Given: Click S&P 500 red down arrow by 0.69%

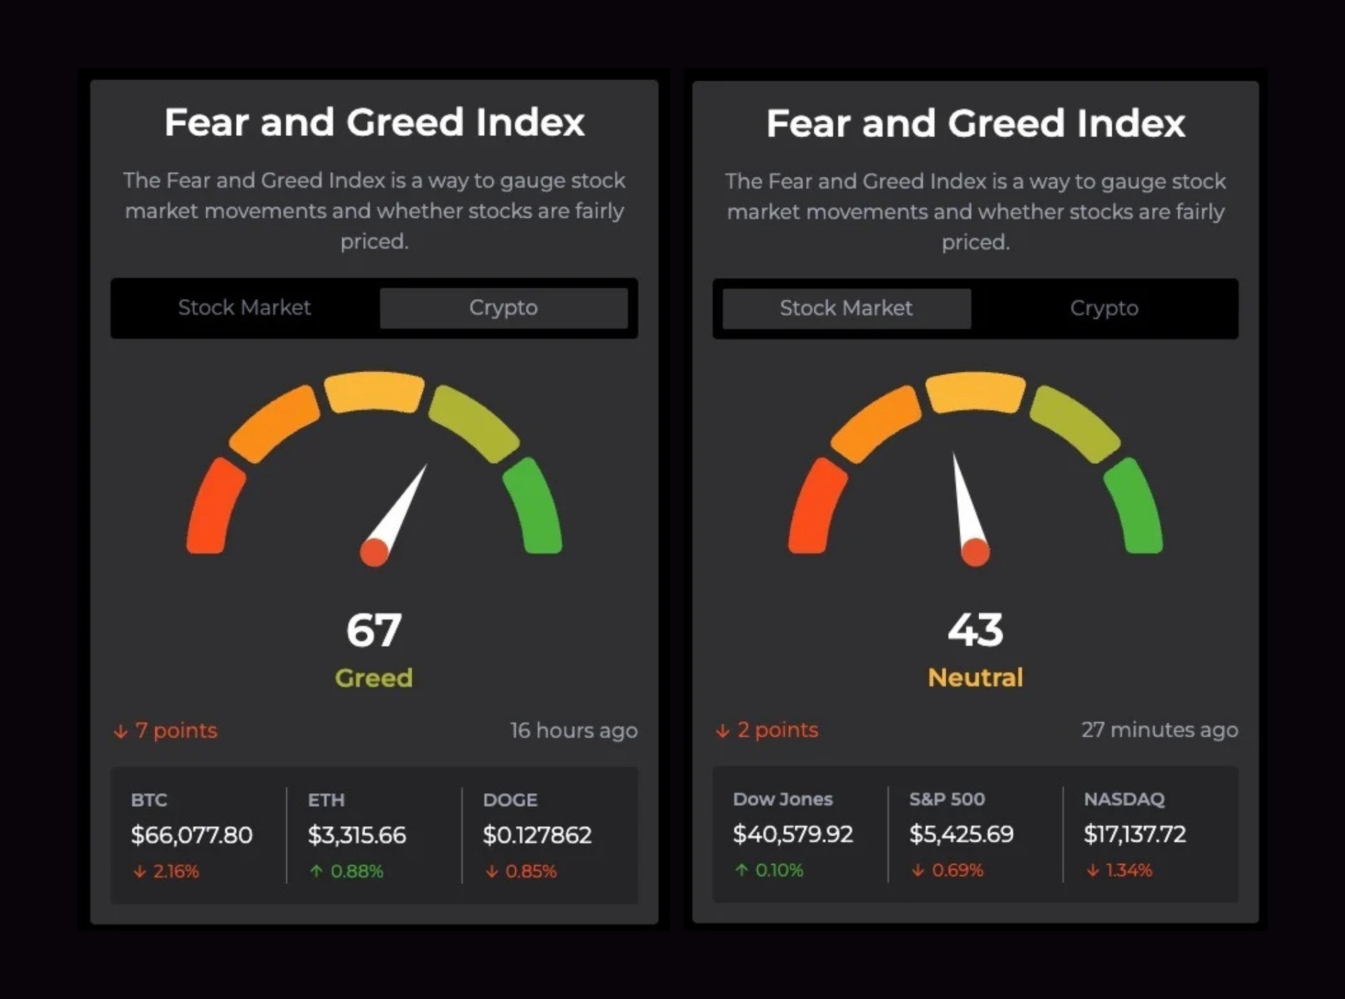Looking at the screenshot, I should (918, 871).
